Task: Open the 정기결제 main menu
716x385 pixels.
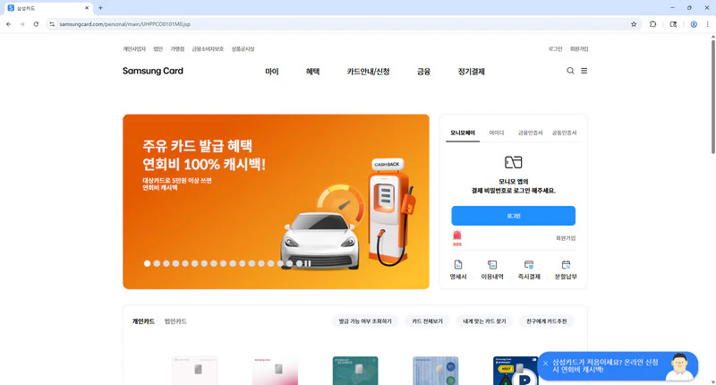Action: tap(472, 72)
